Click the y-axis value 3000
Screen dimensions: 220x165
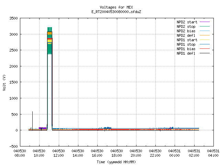click(13, 34)
